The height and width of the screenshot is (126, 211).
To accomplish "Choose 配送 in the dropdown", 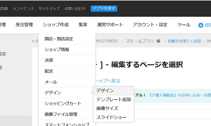I will 49,71.
